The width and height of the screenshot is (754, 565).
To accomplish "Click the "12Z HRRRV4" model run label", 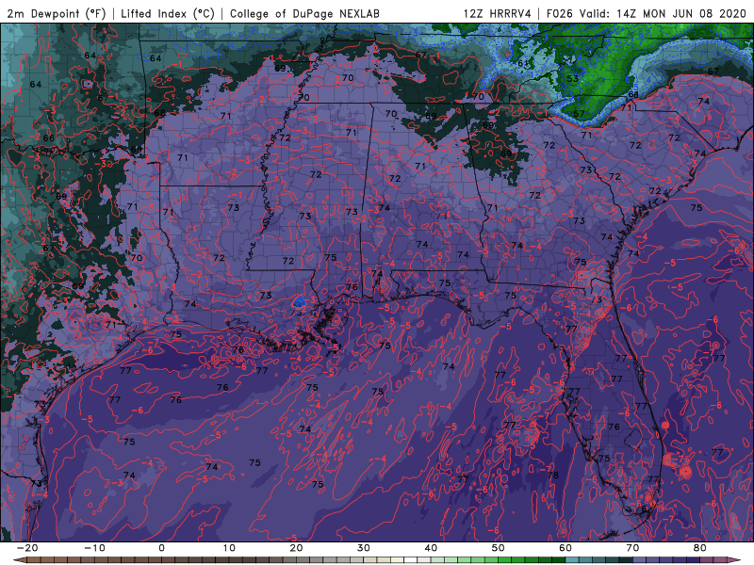I will pos(498,13).
